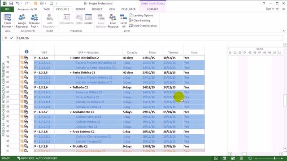The height and width of the screenshot is (161, 287).
Task: Switch to Task Usage view from status bar
Action: pos(224,158)
